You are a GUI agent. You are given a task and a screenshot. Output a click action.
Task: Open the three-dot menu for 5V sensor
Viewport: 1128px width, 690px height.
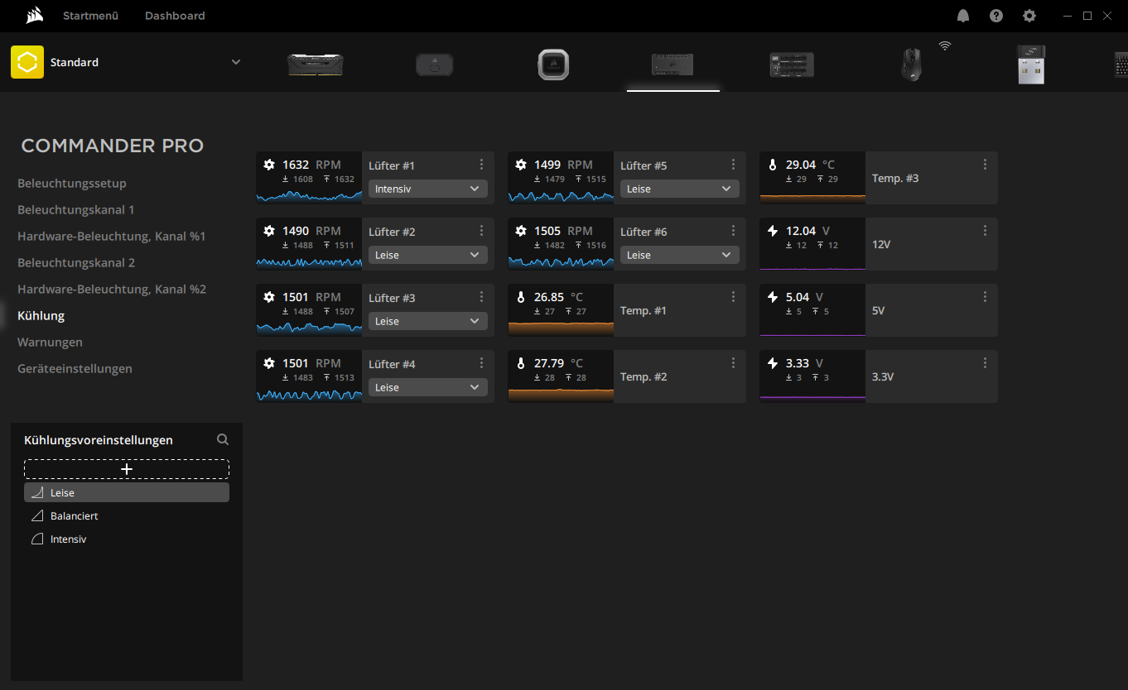tap(985, 297)
